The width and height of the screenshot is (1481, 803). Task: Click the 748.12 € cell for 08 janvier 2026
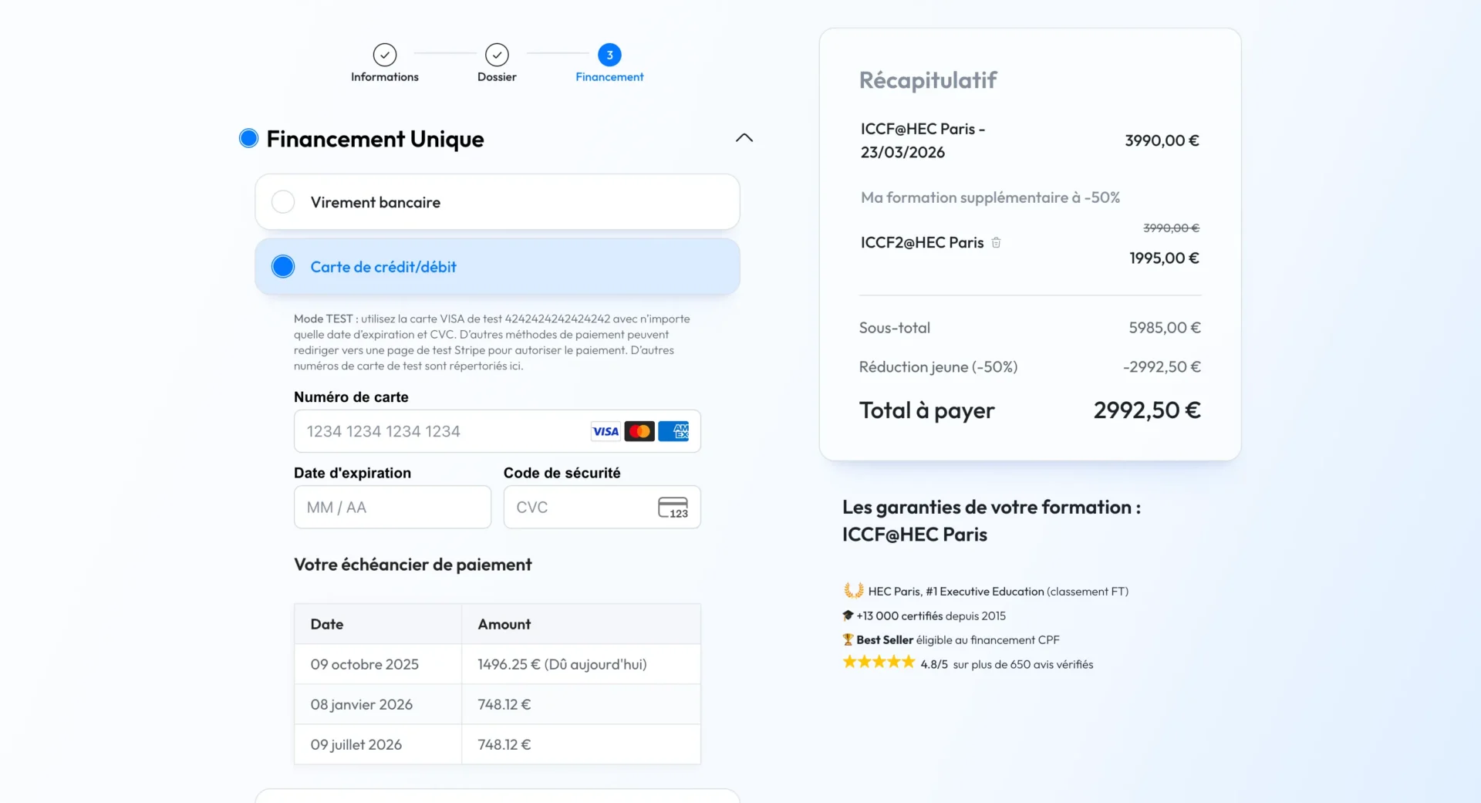581,704
